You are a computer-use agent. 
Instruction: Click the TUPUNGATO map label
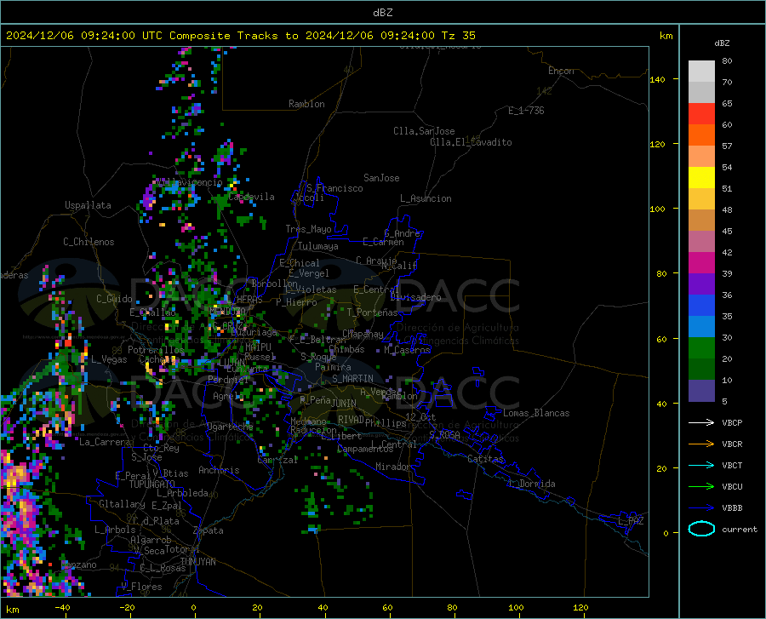click(x=152, y=484)
